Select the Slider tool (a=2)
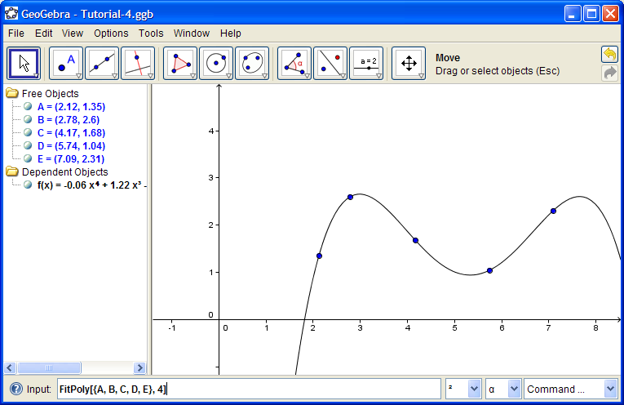The height and width of the screenshot is (405, 624). pyautogui.click(x=365, y=64)
